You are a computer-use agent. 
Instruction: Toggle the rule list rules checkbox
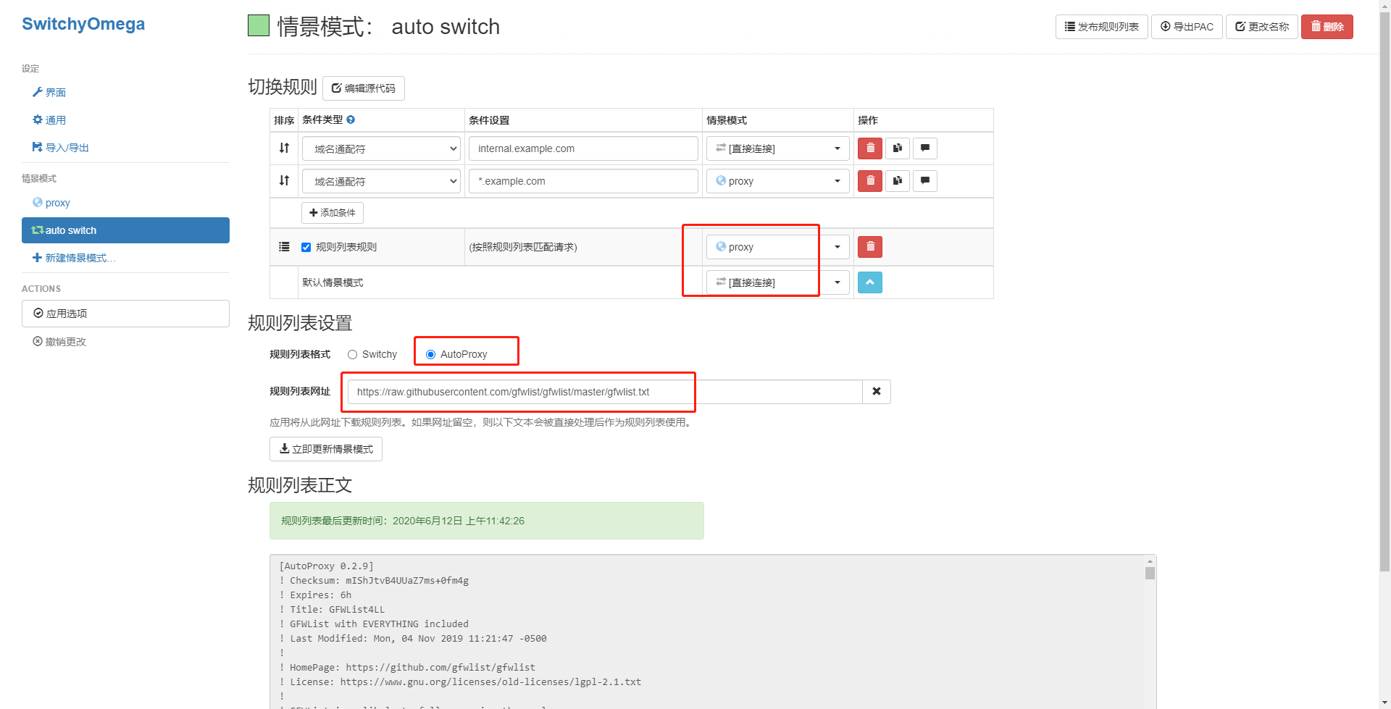coord(306,247)
